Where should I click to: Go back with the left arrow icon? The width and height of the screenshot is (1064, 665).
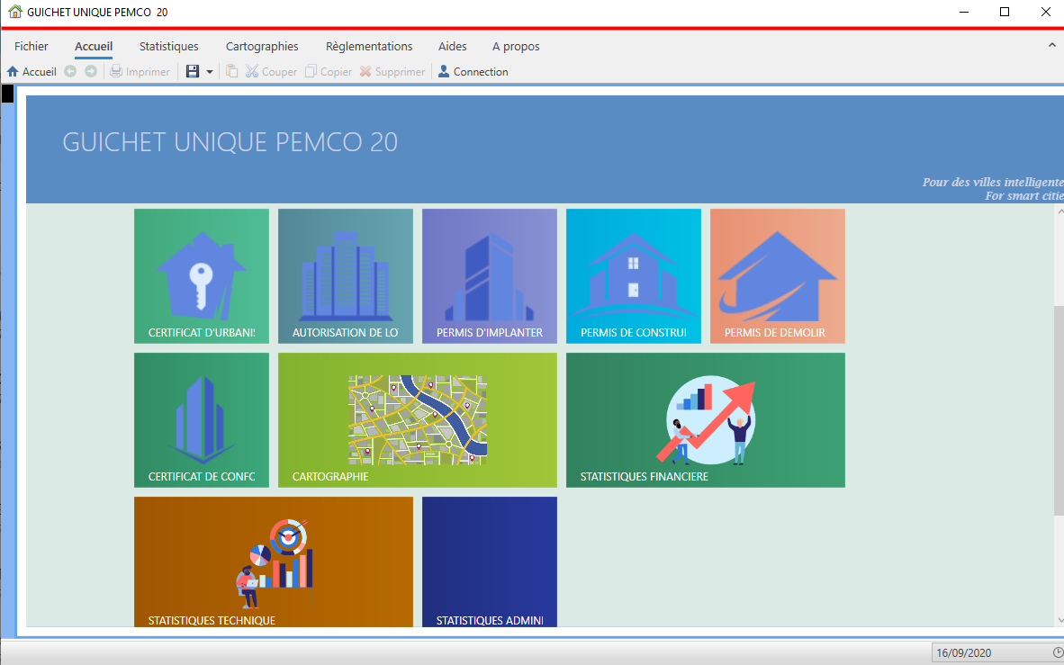coord(70,71)
